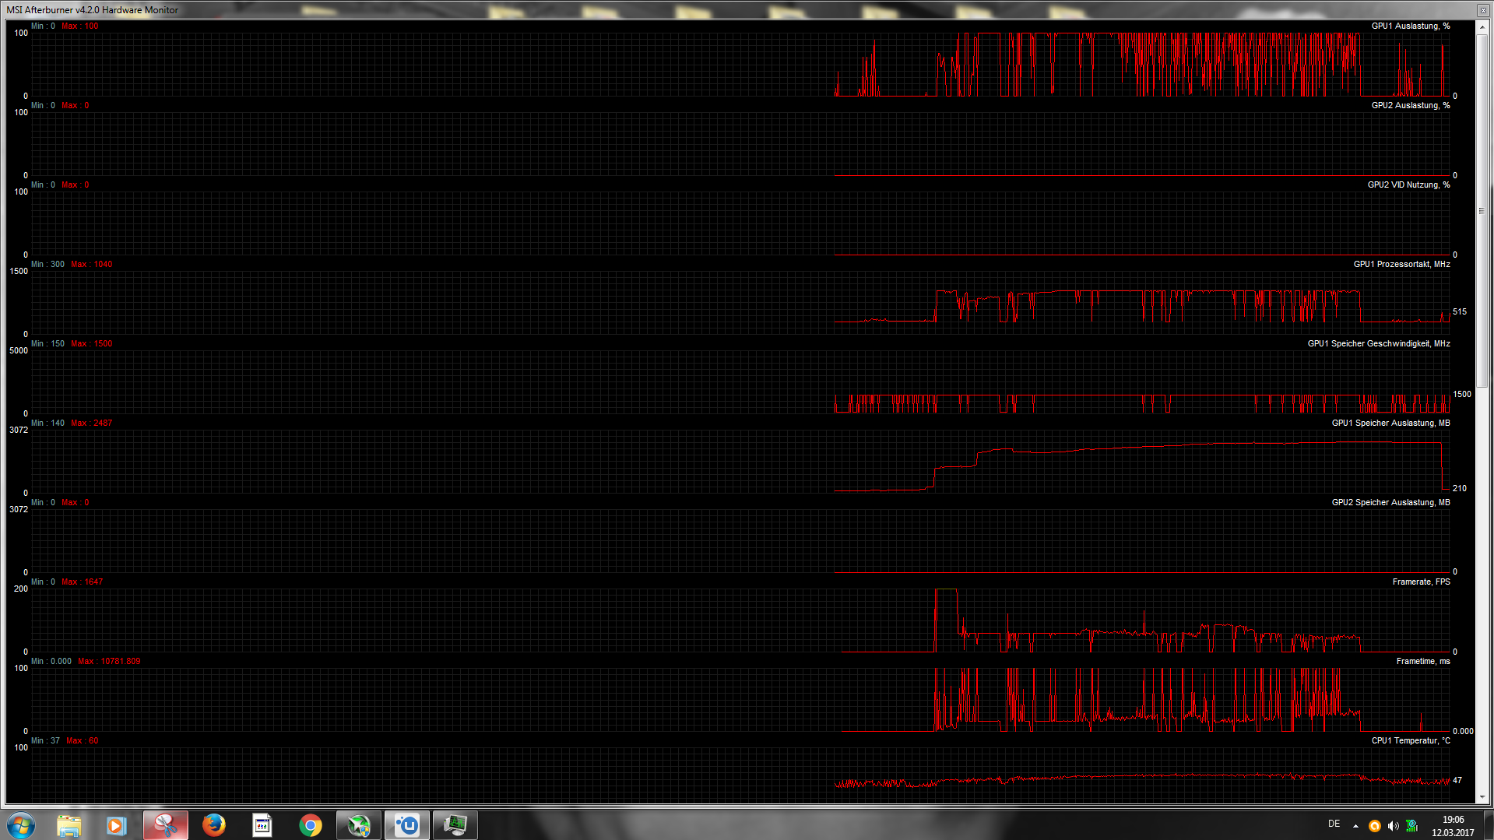Screen dimensions: 1494x840
Task: Open the volume speaker tray icon
Action: pos(1393,826)
